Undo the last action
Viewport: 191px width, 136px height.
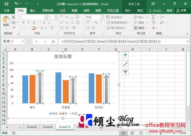[16, 4]
